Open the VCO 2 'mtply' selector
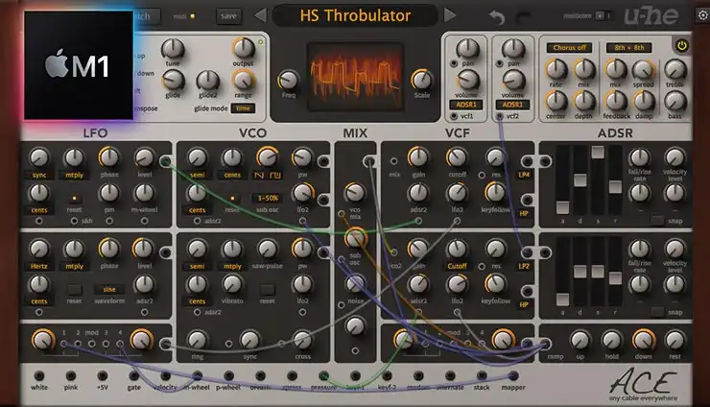Image resolution: width=710 pixels, height=407 pixels. coord(232,266)
